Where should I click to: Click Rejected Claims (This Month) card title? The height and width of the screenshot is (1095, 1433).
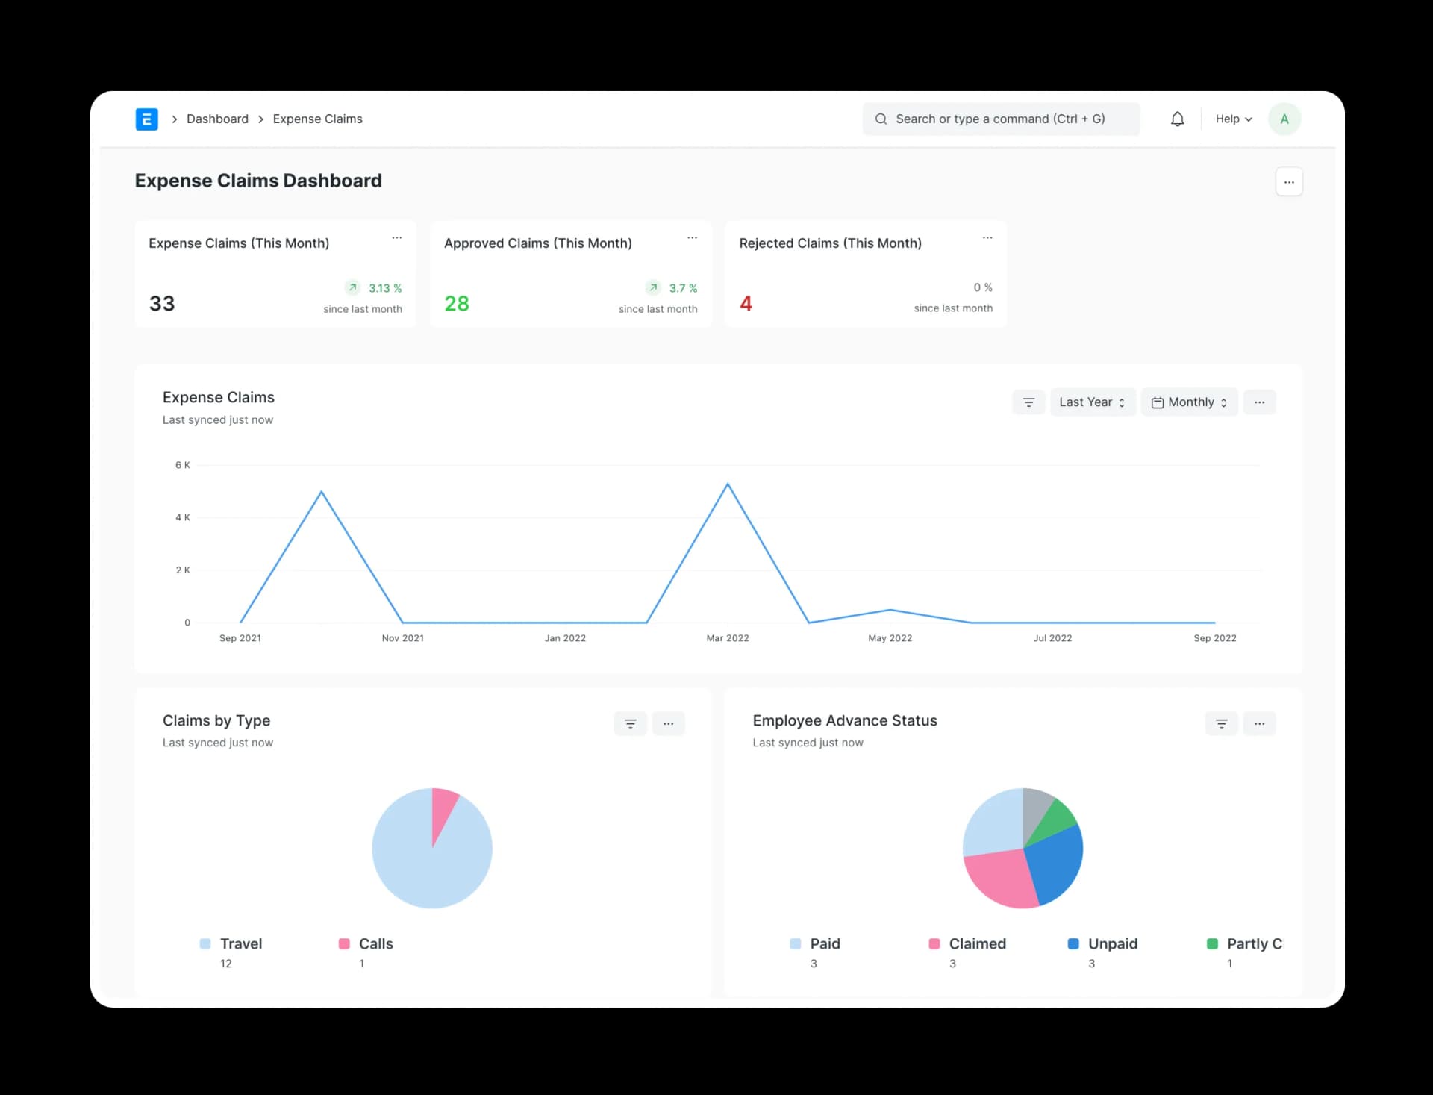[830, 243]
